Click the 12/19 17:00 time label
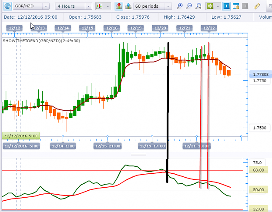Screen dimensions: 272x212 click(x=152, y=146)
